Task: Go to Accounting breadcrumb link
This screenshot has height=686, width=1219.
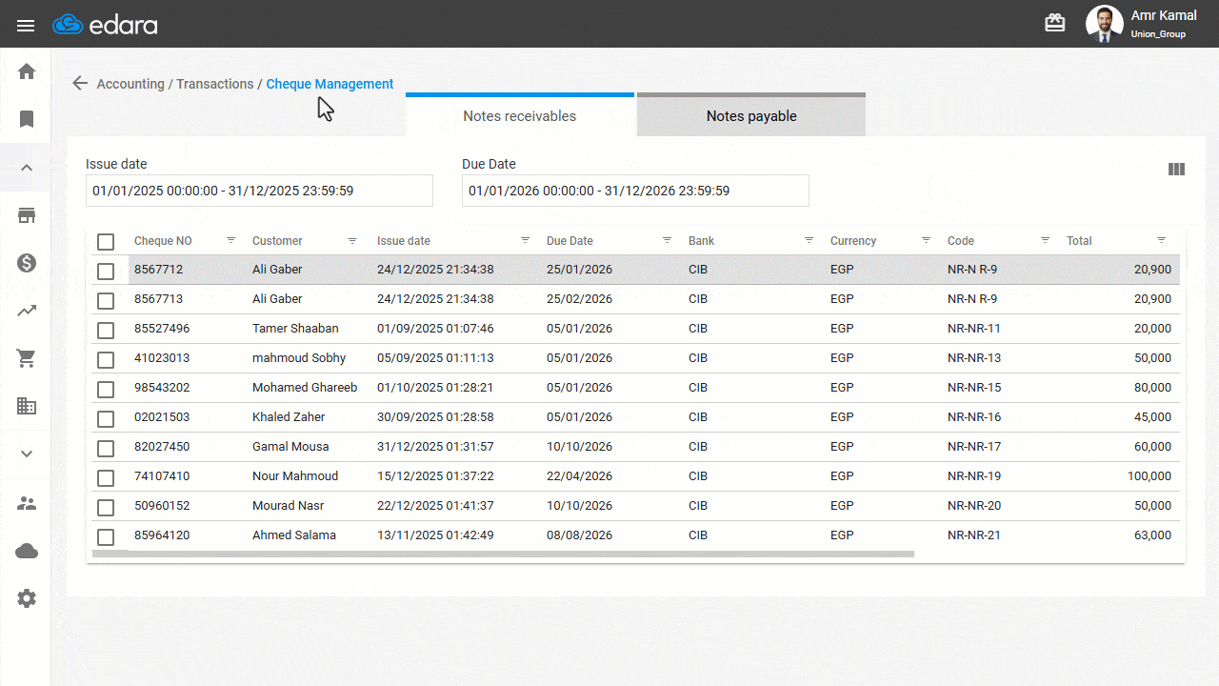Action: 130,84
